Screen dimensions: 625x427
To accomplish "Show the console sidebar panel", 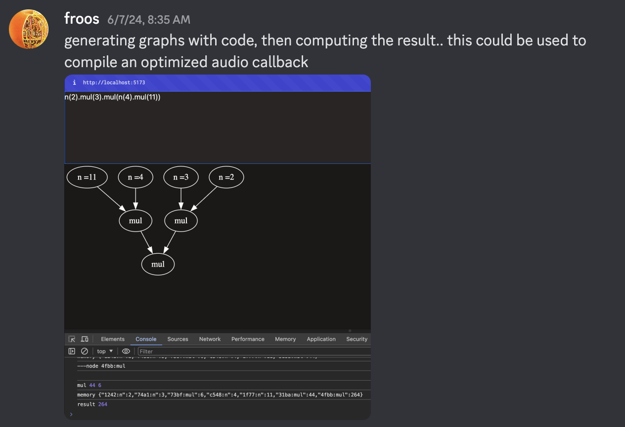I will pyautogui.click(x=72, y=351).
